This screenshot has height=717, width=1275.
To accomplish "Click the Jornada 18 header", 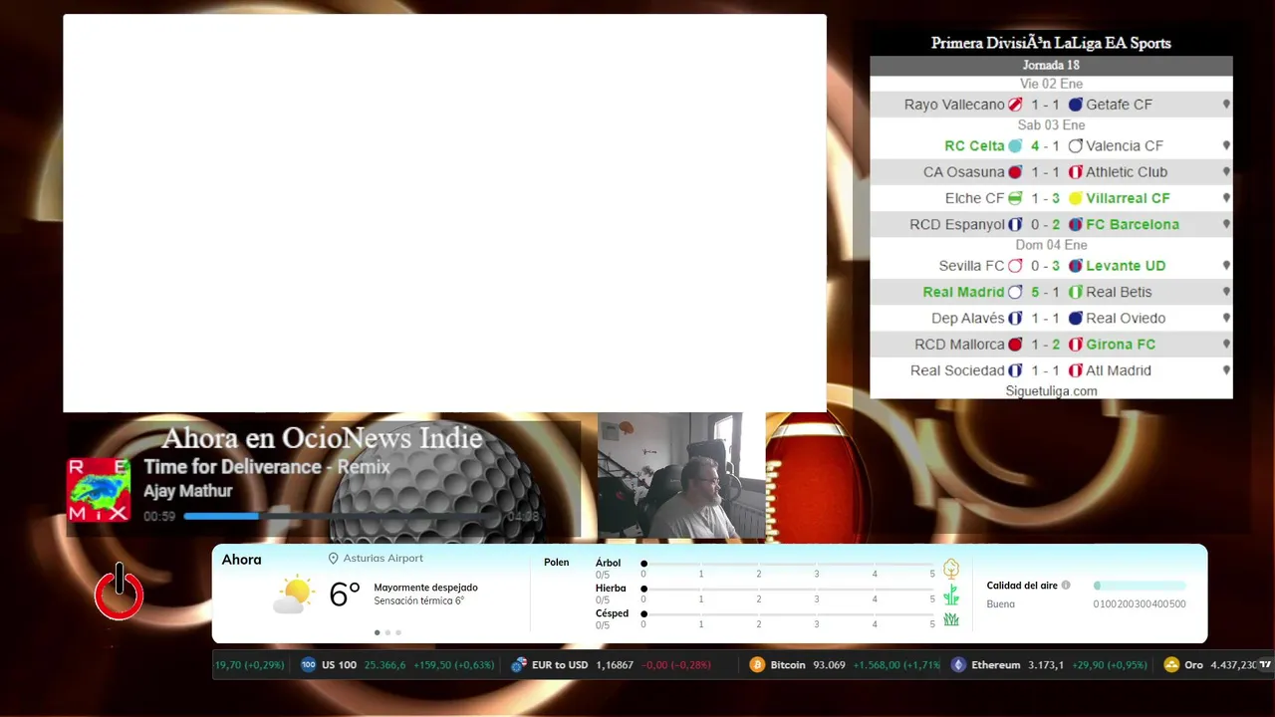I will [x=1051, y=66].
